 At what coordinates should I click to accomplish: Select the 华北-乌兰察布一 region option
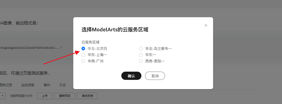[141, 49]
